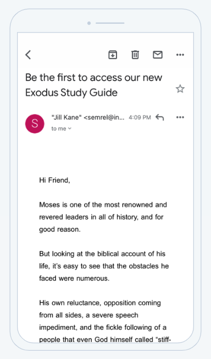Select sender name "Jill Kane"
The height and width of the screenshot is (359, 211).
pos(66,117)
